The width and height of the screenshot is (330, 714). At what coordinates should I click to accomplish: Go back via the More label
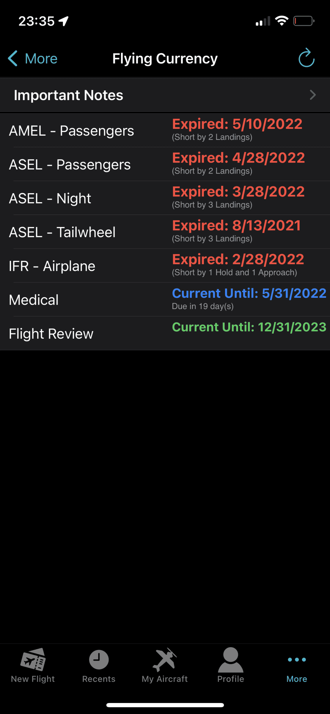pyautogui.click(x=41, y=59)
